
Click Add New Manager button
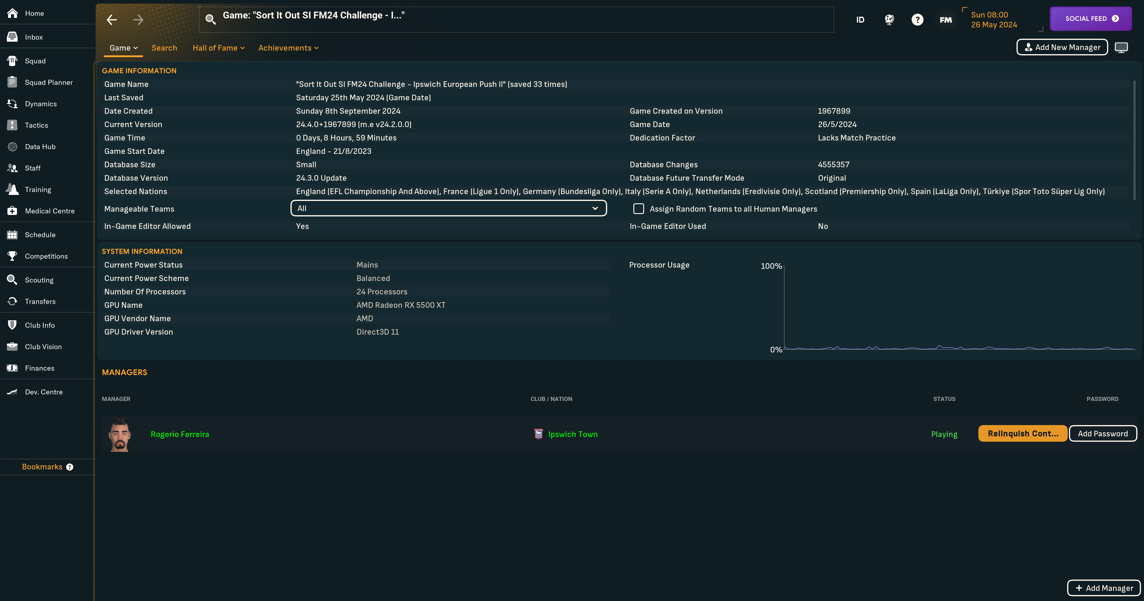(1062, 47)
